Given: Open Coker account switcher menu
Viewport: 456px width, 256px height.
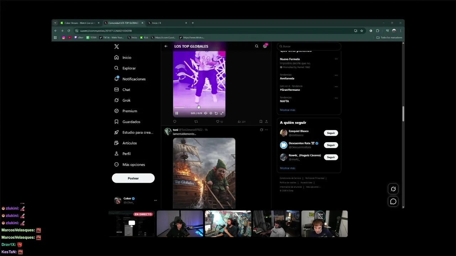Looking at the screenshot, I should [x=135, y=200].
